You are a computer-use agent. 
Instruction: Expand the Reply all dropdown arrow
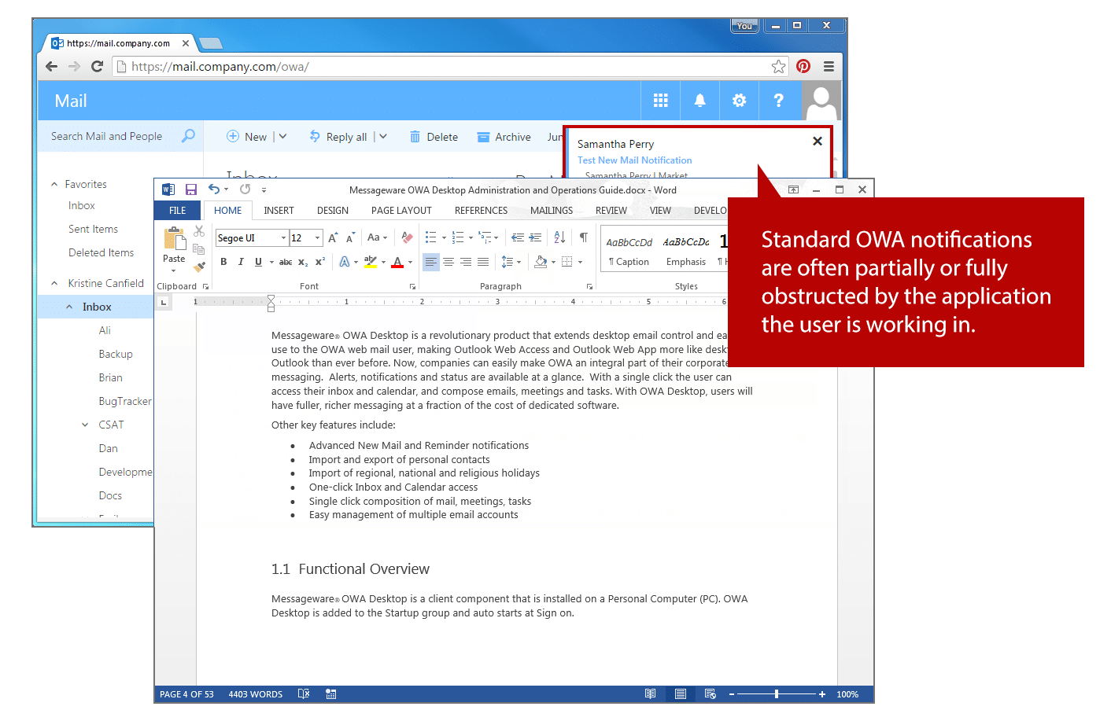point(383,136)
